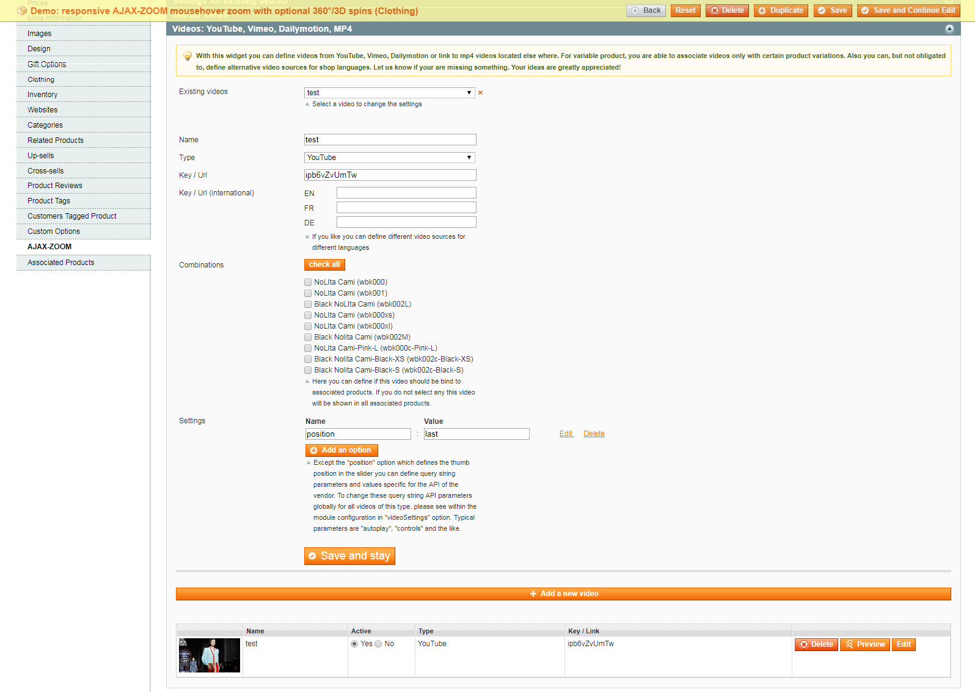Preview the test video
Screen dimensions: 975x692
click(865, 644)
